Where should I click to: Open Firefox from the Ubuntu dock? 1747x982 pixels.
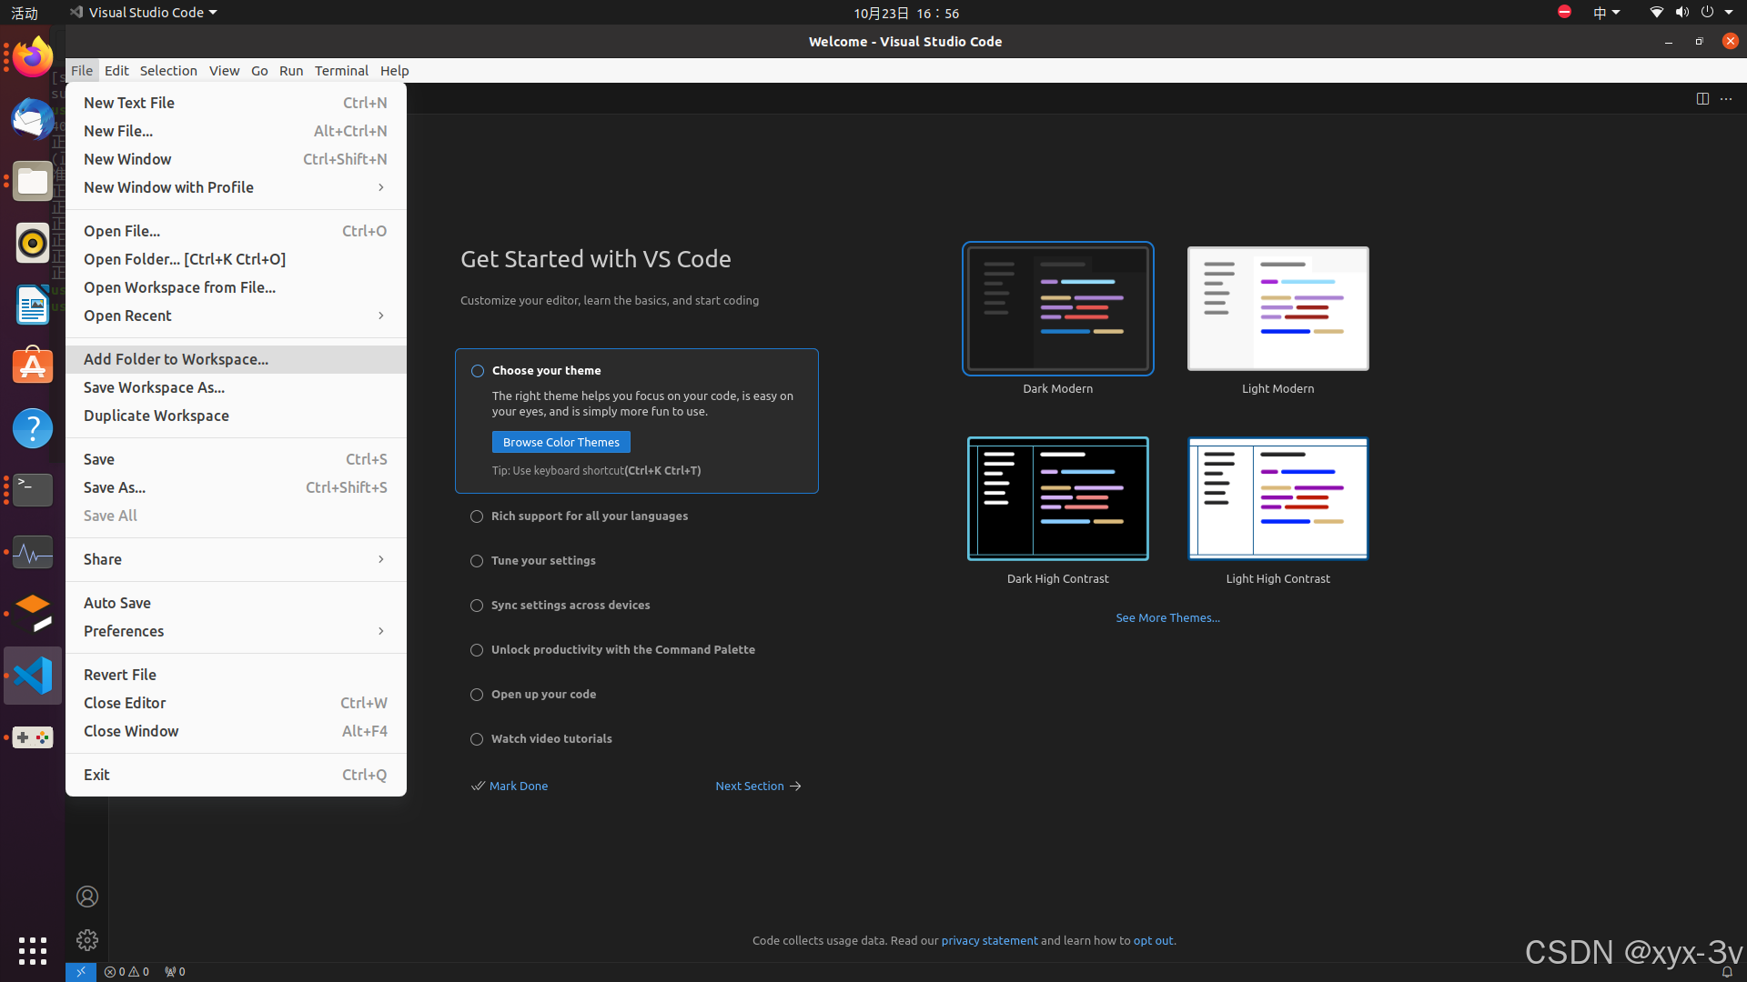(x=33, y=57)
